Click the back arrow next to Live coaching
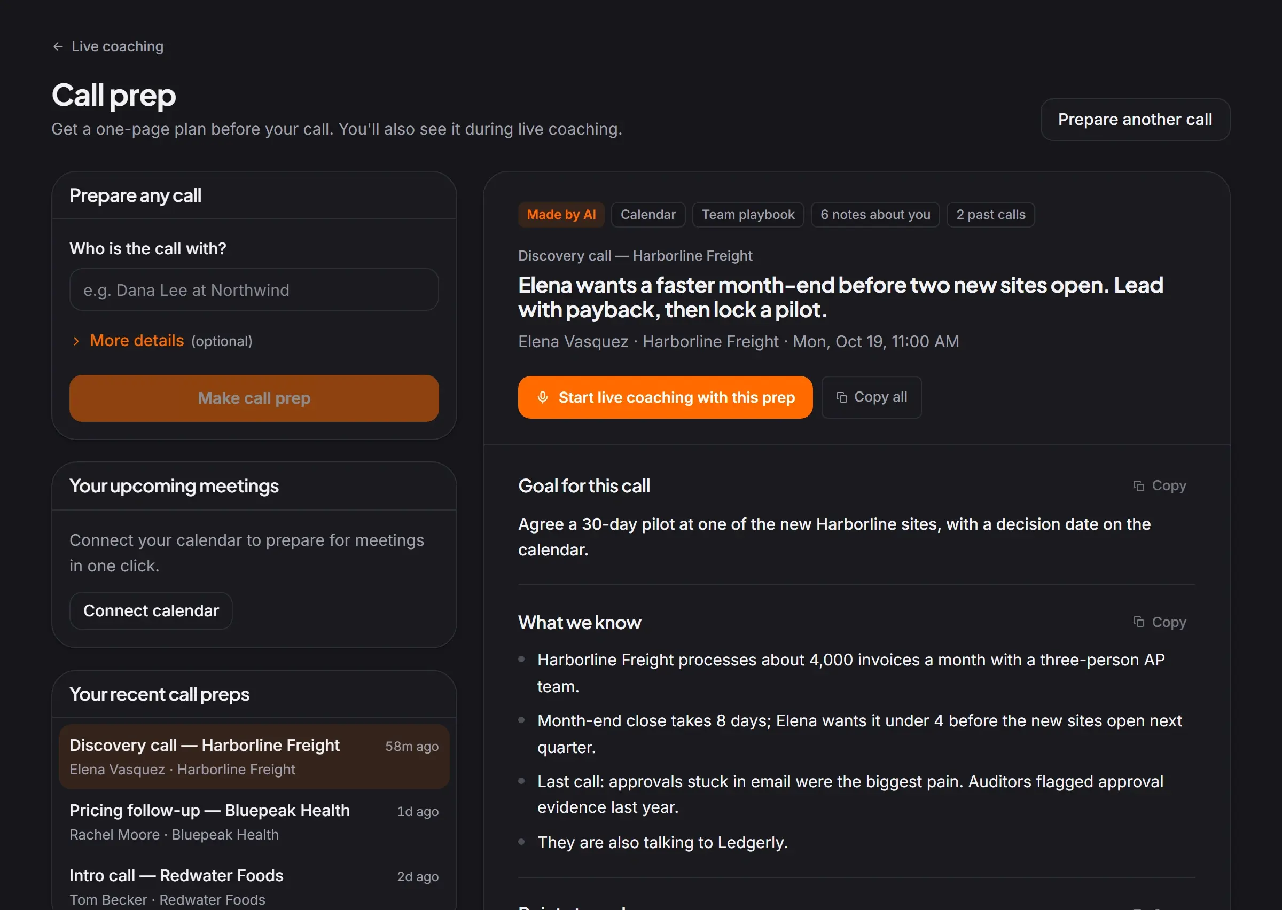This screenshot has height=910, width=1282. [x=58, y=46]
